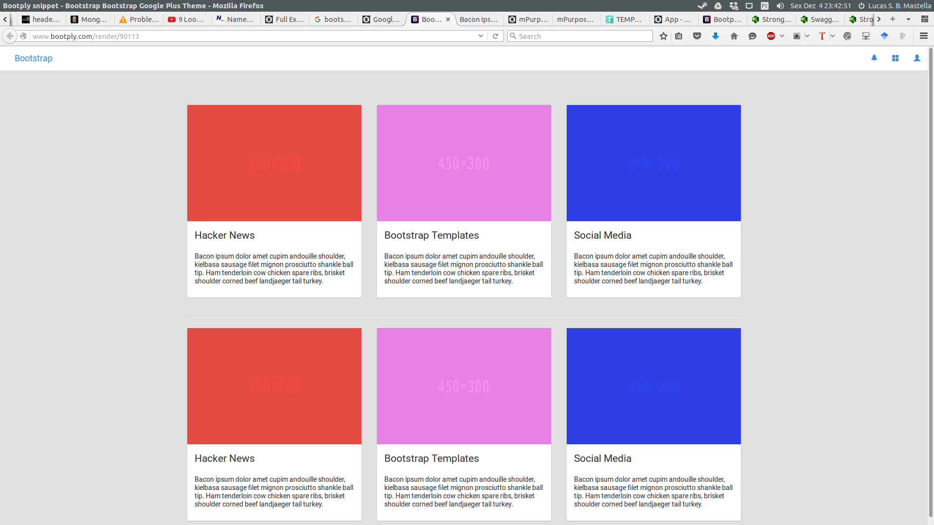Click the top-row pink 450×300 image

464,163
